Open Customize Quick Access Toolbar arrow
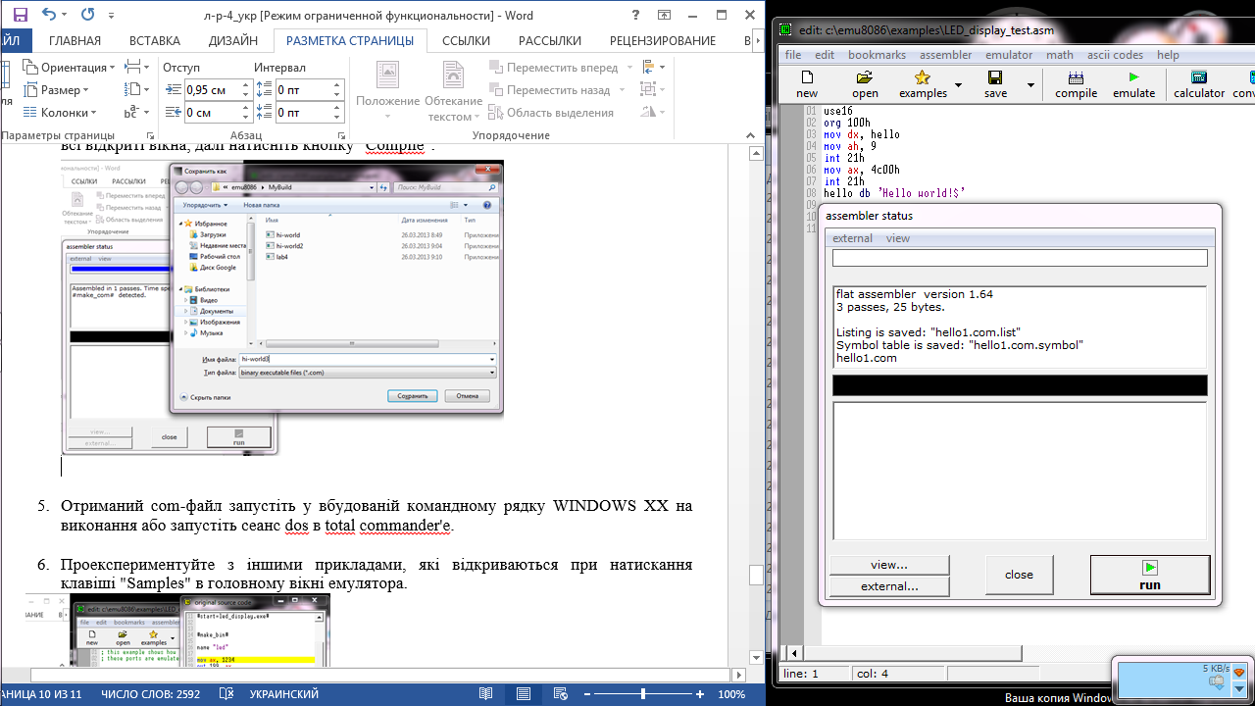This screenshot has height=706, width=1255. coord(110,17)
